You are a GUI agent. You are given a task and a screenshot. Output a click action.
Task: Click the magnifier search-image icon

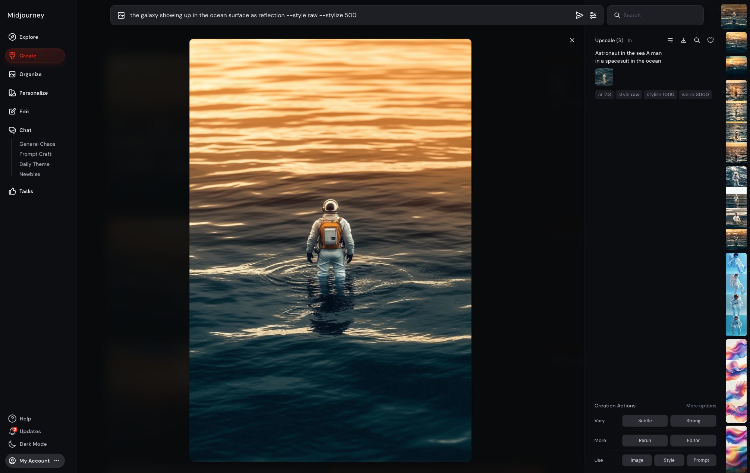(697, 40)
